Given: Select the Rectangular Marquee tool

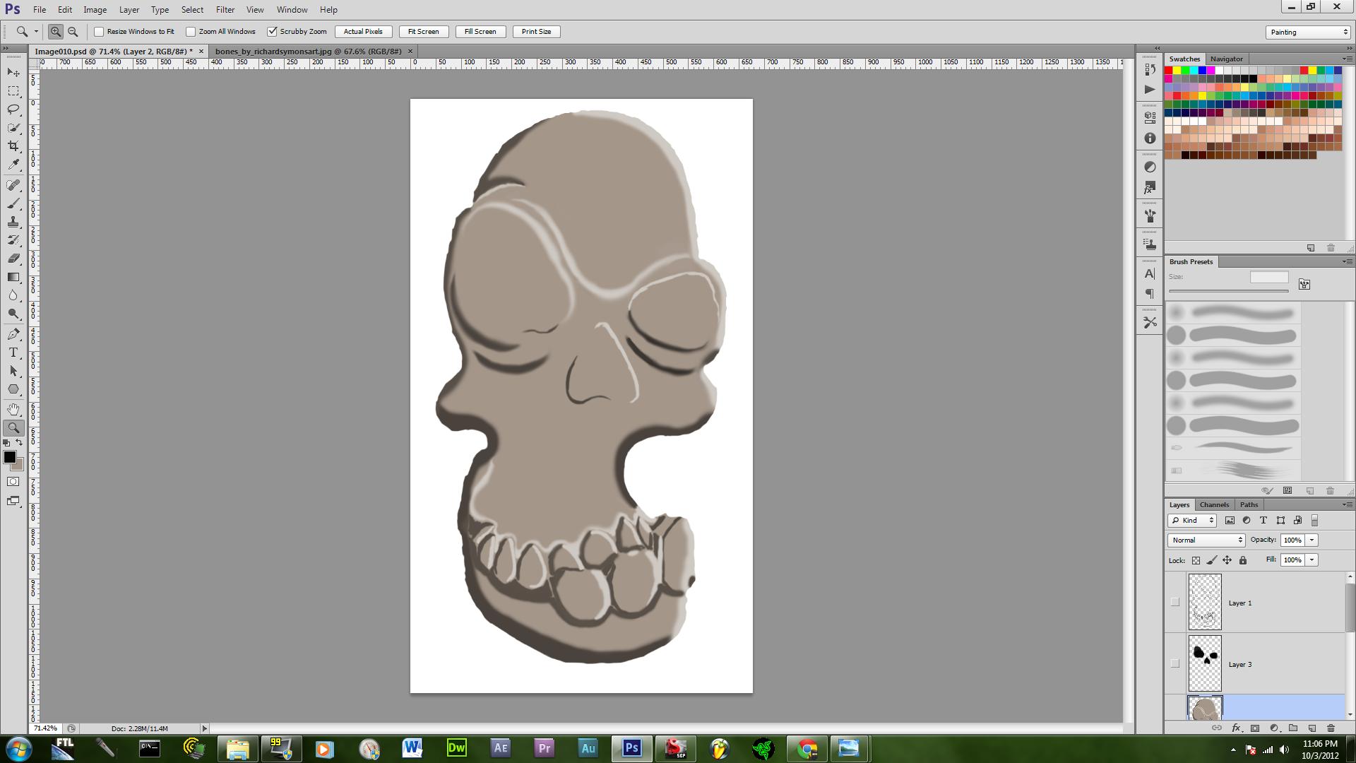Looking at the screenshot, I should point(13,91).
